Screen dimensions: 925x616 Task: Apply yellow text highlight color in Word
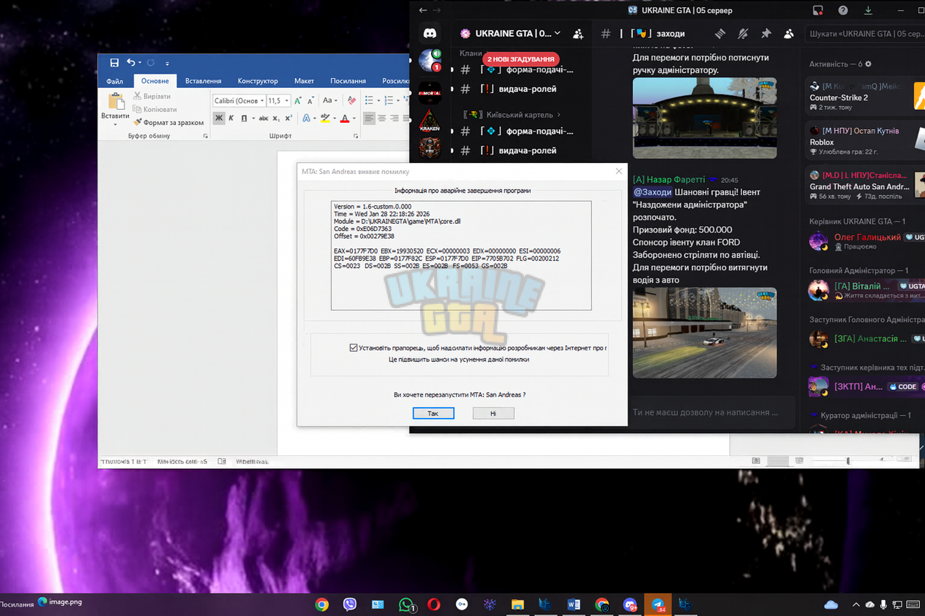click(325, 119)
